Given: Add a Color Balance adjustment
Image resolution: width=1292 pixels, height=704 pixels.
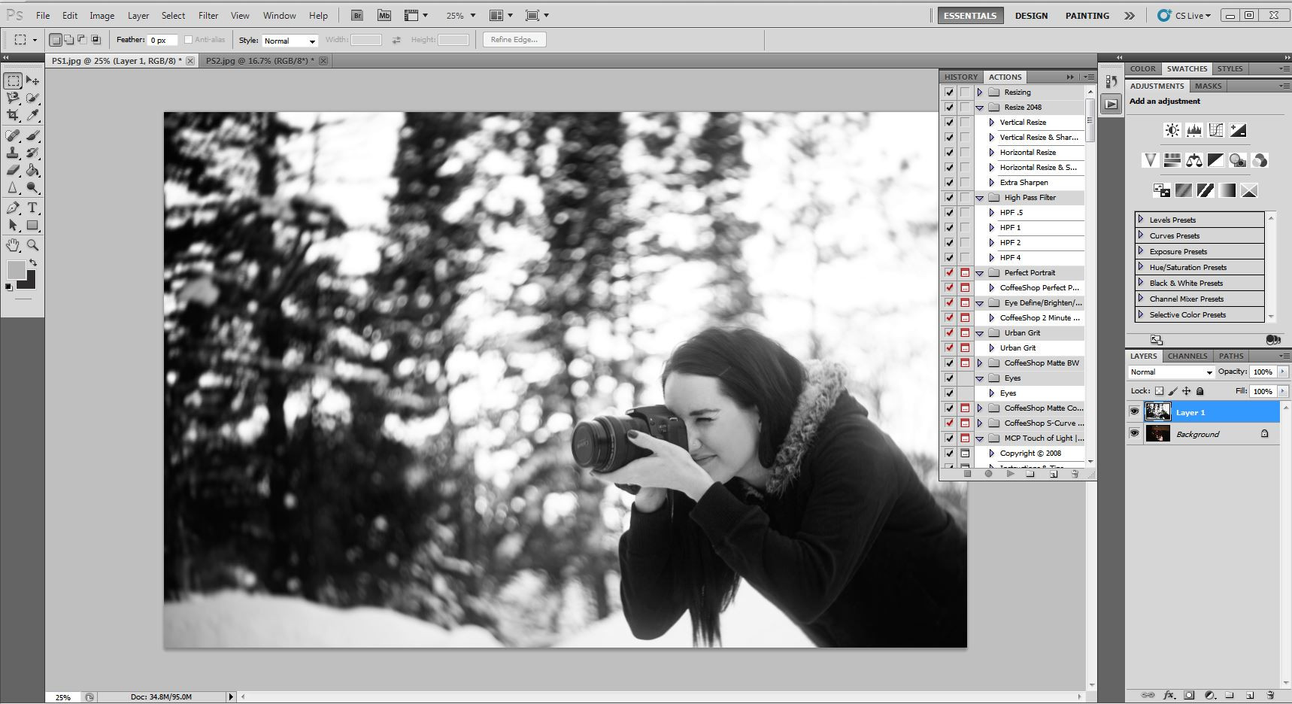Looking at the screenshot, I should coord(1193,160).
